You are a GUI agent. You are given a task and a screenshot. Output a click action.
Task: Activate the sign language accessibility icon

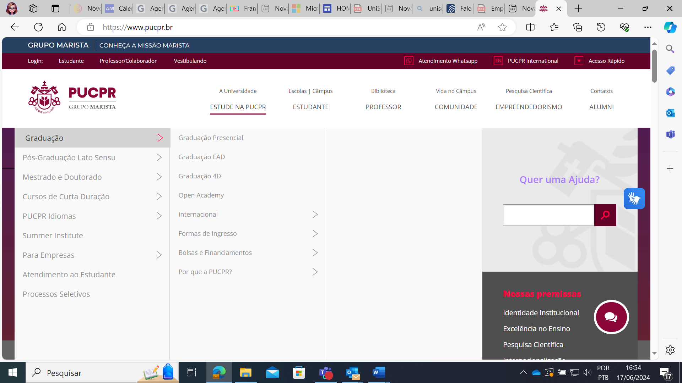[634, 199]
